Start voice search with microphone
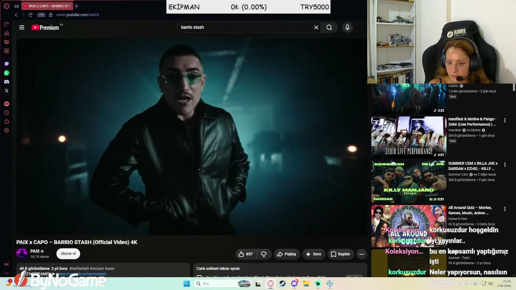Screen dimensions: 516x290 347,27
